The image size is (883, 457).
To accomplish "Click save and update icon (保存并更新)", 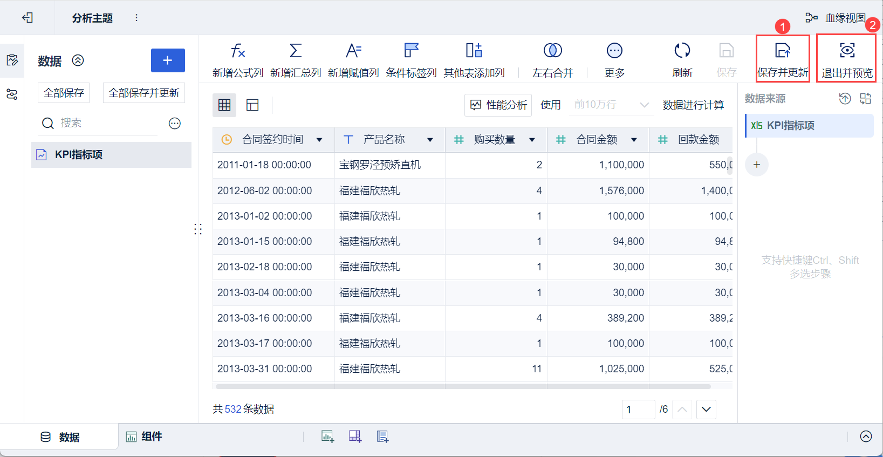I will tap(782, 51).
